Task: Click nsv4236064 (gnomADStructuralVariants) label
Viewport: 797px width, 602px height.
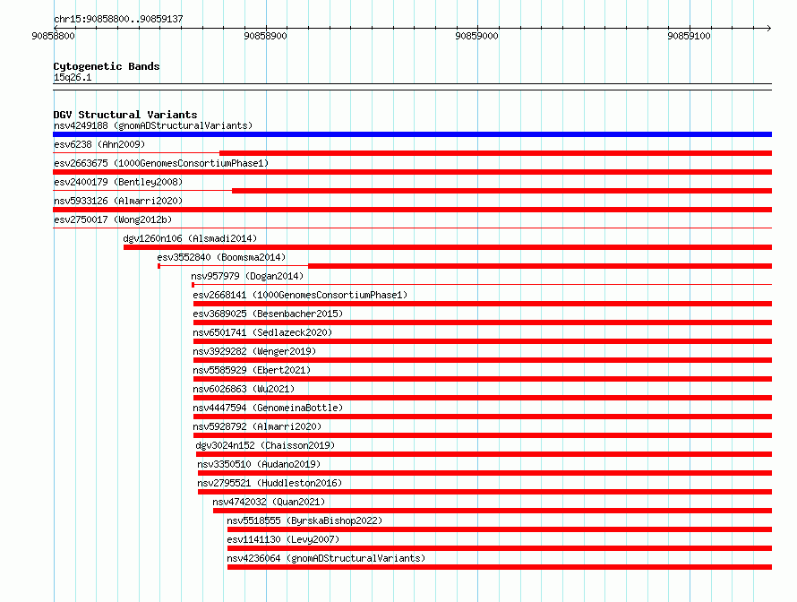Action: pos(326,558)
